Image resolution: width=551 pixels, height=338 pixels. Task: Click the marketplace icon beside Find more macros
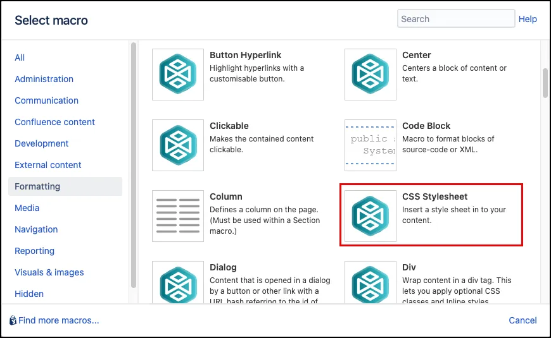[x=13, y=320]
